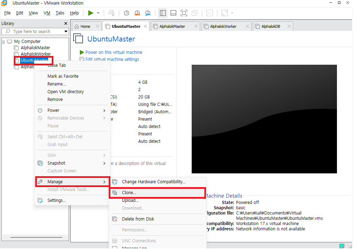357x249 pixels.
Task: Switch to the AlphalokMaster tab
Action: click(x=172, y=26)
